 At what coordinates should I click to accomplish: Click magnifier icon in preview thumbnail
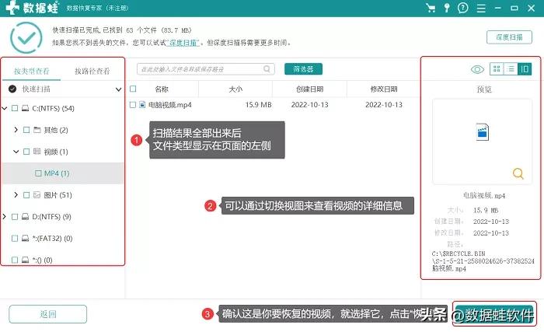[x=518, y=173]
